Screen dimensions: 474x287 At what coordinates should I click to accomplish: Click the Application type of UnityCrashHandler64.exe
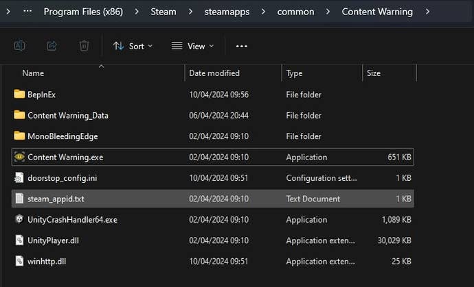click(306, 219)
